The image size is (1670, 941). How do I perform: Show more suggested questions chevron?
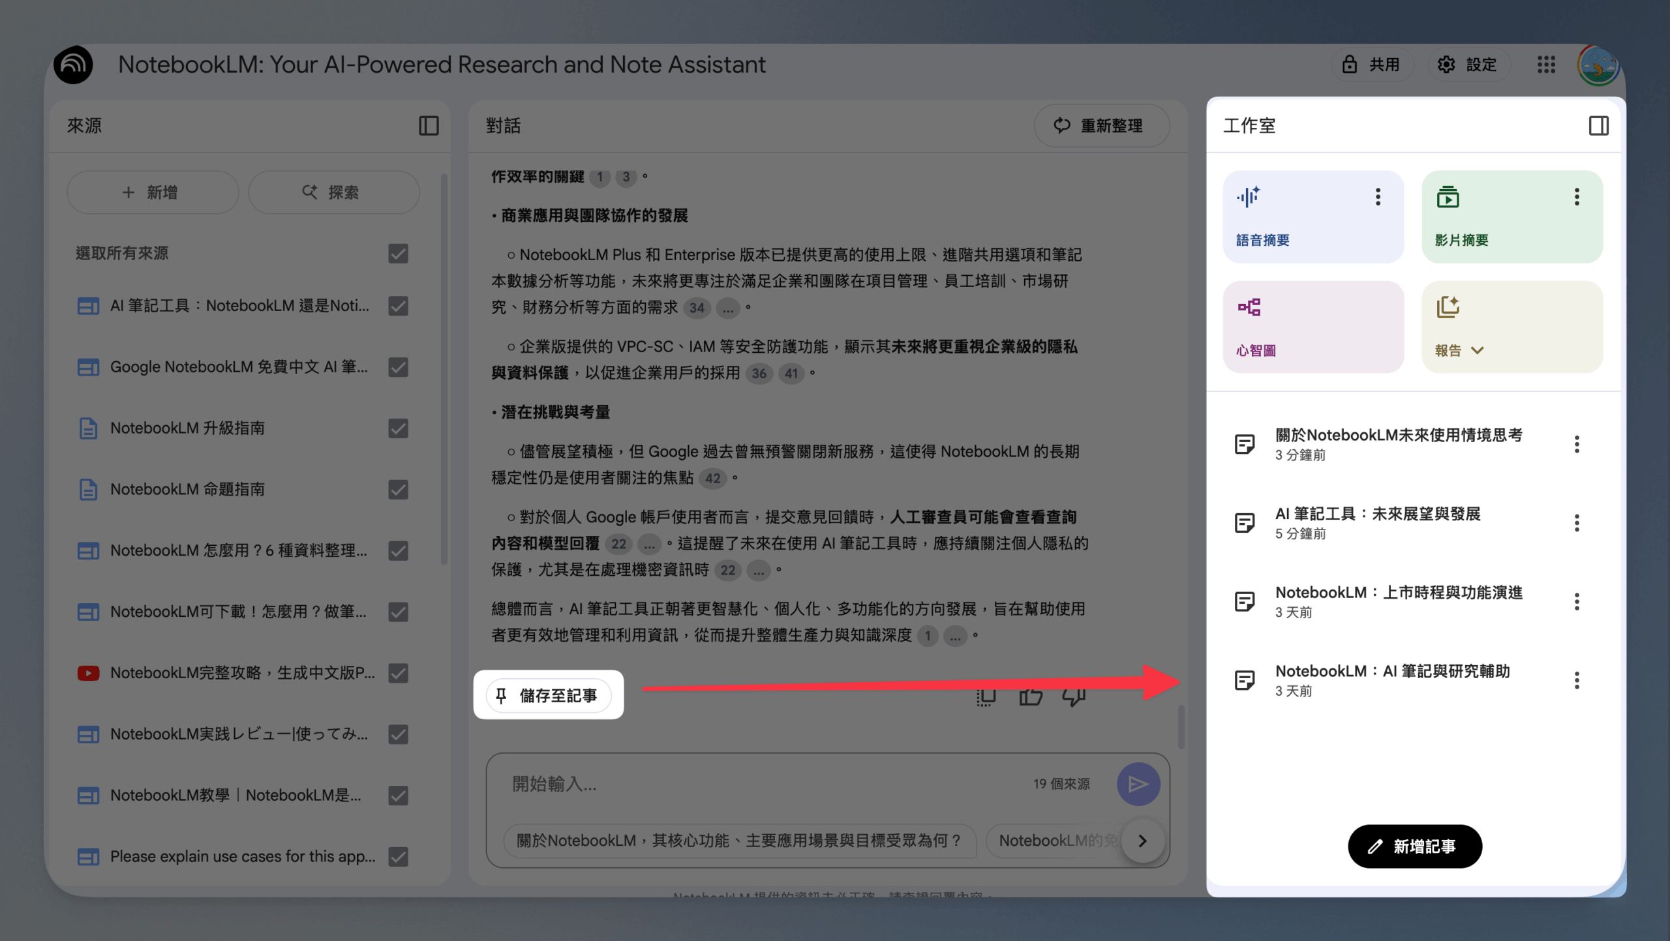[x=1142, y=841]
